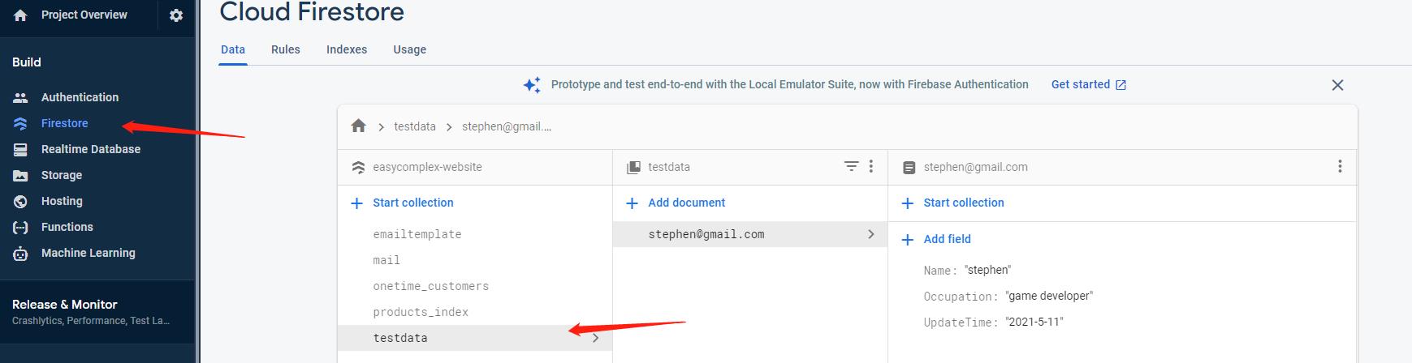Click Start collection in stephen@gmail.com document
The image size is (1412, 363).
[963, 203]
